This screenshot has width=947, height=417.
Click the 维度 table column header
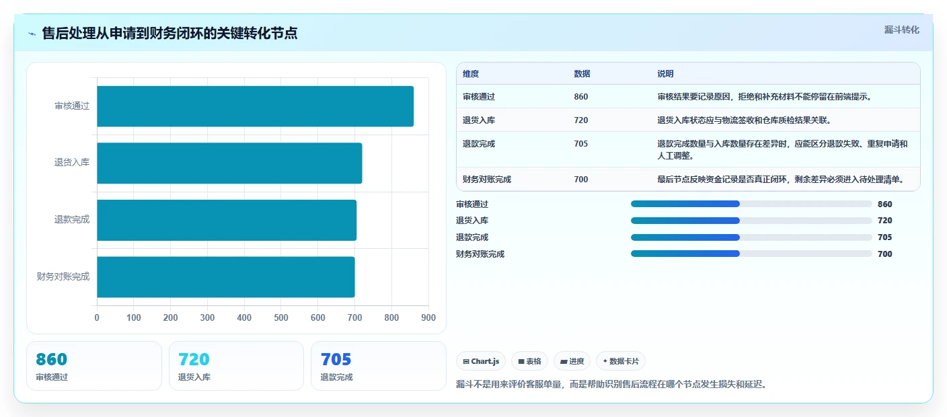[x=471, y=74]
